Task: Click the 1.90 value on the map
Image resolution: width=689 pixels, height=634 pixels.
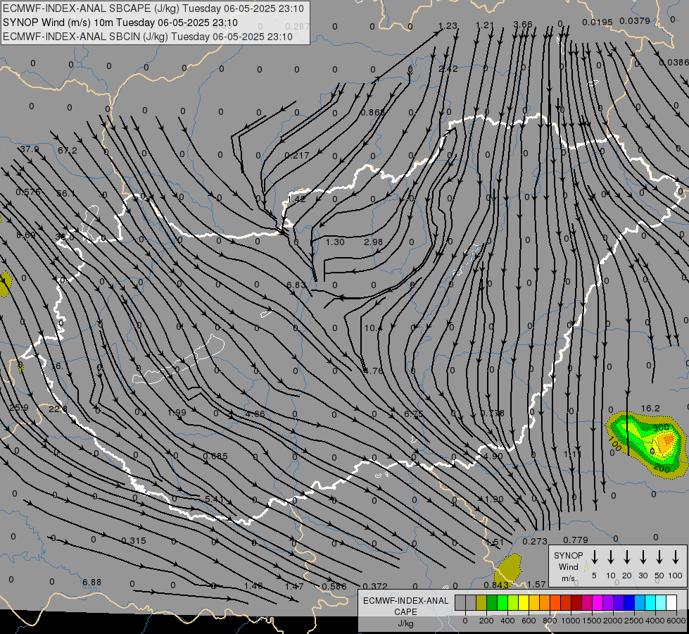Action: tap(494, 500)
